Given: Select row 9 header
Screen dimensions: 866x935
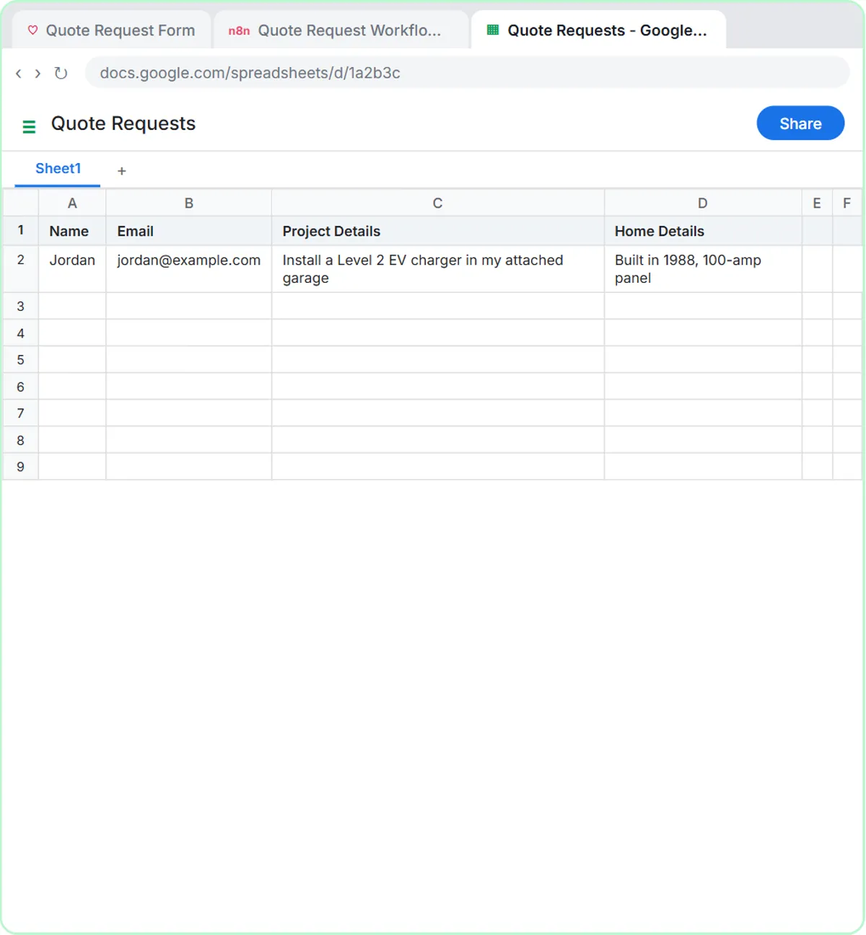Looking at the screenshot, I should 21,466.
